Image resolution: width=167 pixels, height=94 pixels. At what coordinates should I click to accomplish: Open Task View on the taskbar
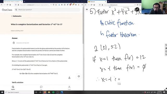pos(40,92)
